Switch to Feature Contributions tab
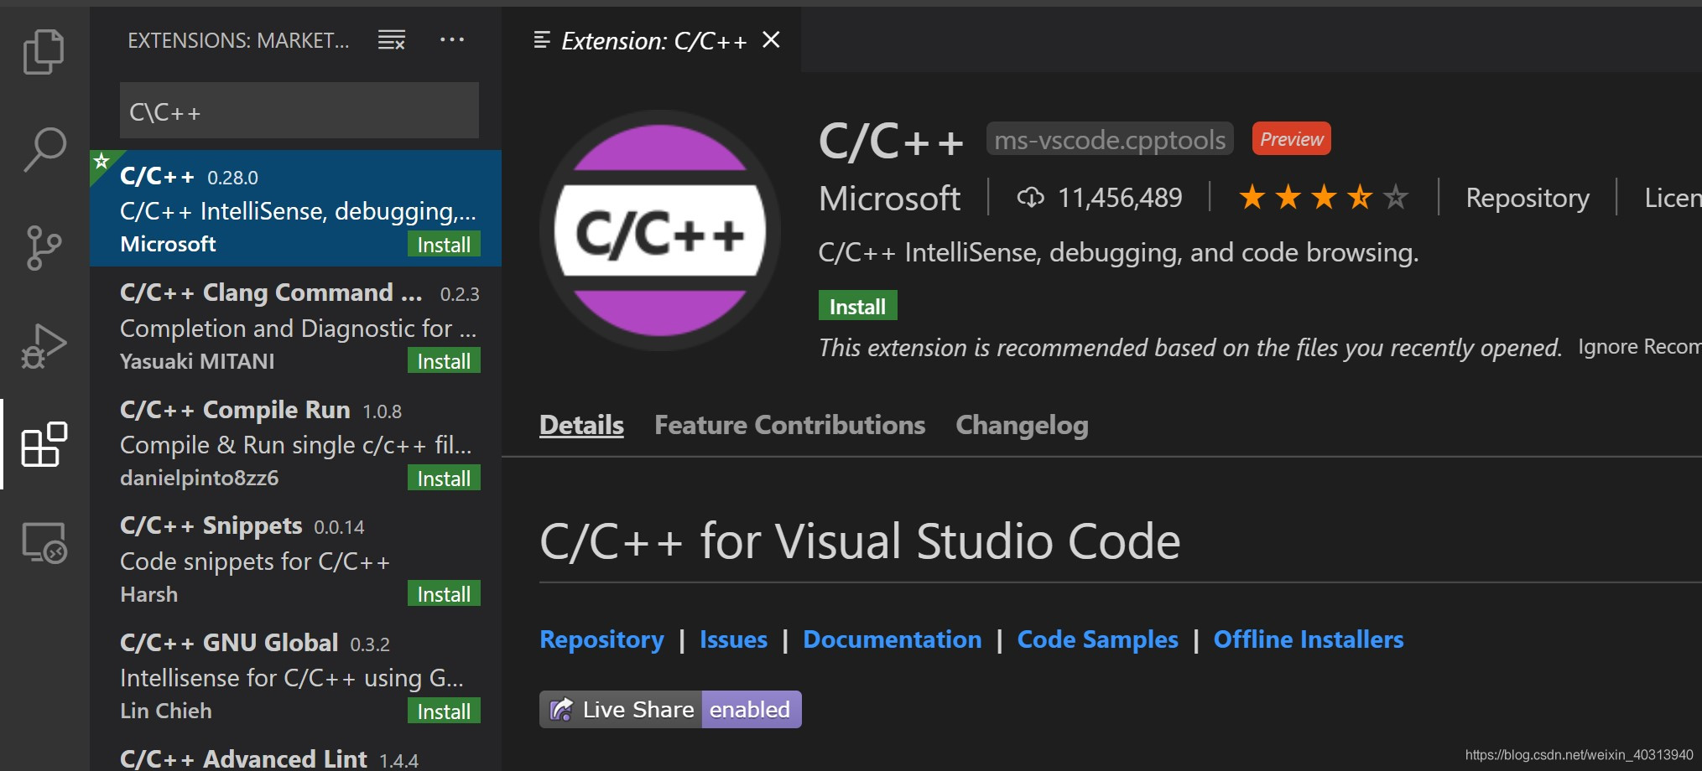Viewport: 1702px width, 771px height. pyautogui.click(x=789, y=425)
